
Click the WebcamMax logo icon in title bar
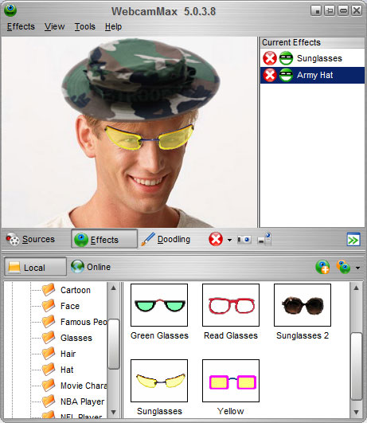[x=10, y=10]
